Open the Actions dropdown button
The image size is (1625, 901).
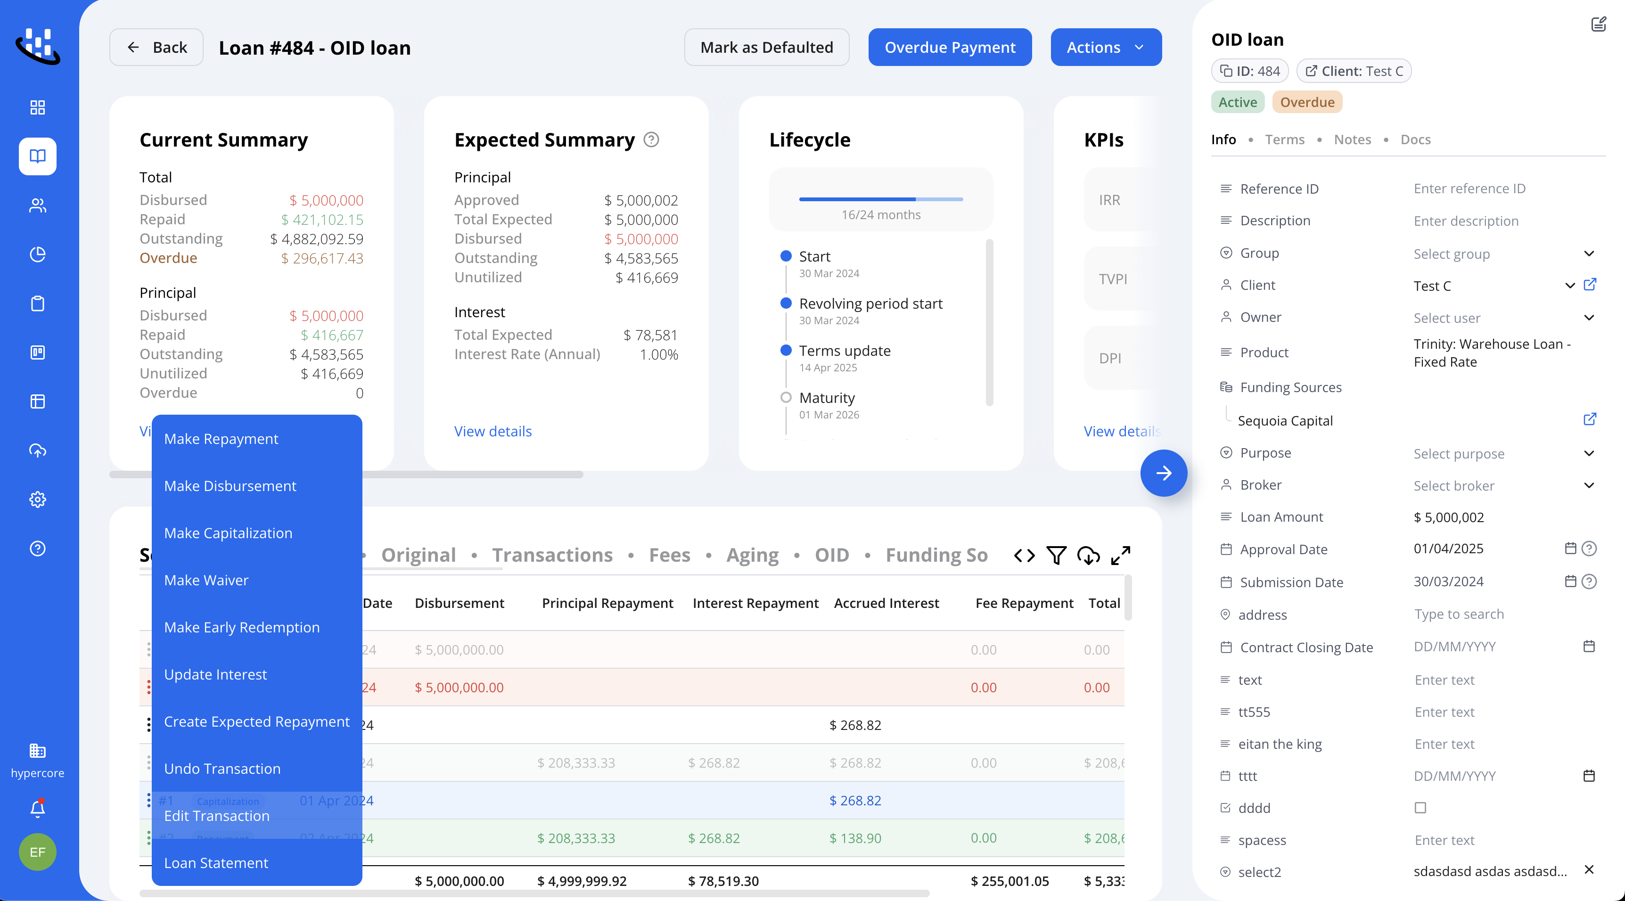click(x=1106, y=47)
